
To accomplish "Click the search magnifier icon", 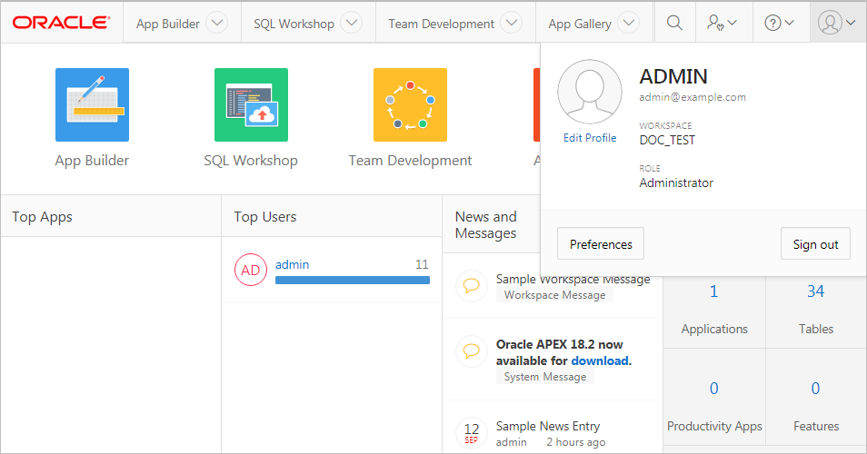I will 674,23.
